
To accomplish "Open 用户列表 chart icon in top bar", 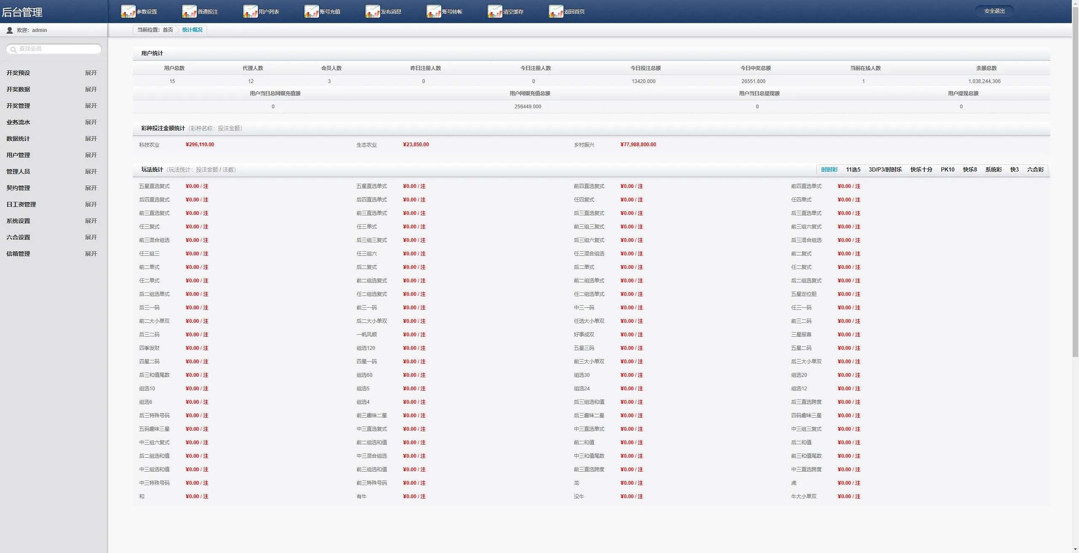I will click(x=250, y=11).
